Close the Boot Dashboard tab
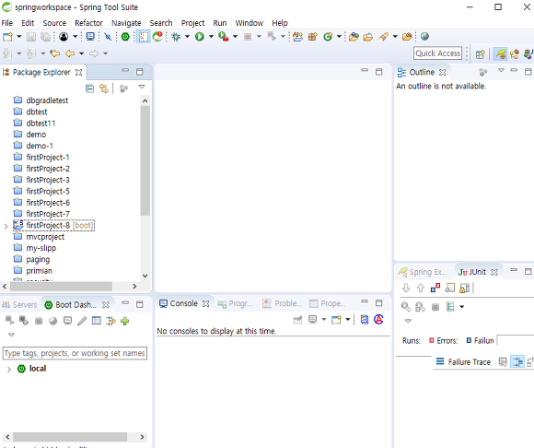The width and height of the screenshot is (534, 448). 106,305
